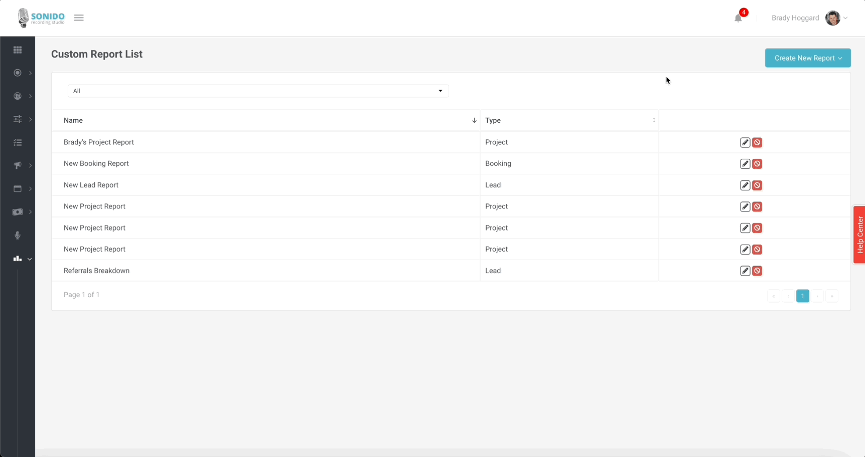Open Brady Hoggard user account menu

pyautogui.click(x=809, y=18)
